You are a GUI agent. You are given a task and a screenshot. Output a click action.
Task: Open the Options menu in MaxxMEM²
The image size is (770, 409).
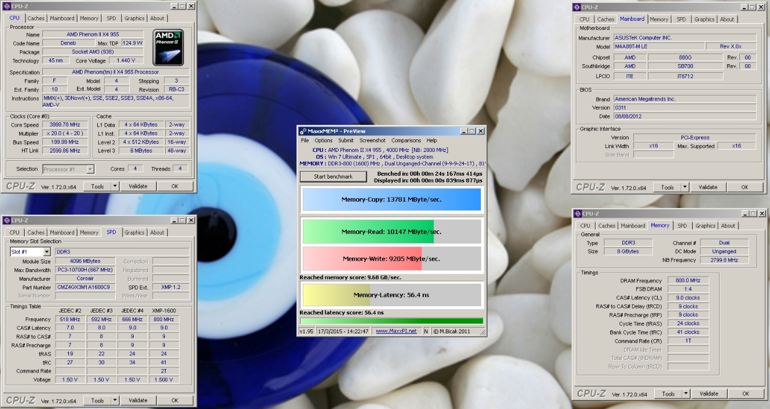coord(324,140)
